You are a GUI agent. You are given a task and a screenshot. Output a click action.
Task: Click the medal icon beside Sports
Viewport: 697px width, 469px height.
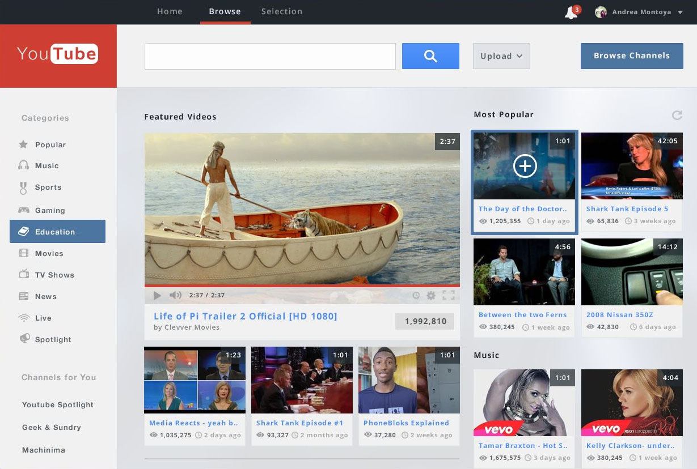(23, 187)
